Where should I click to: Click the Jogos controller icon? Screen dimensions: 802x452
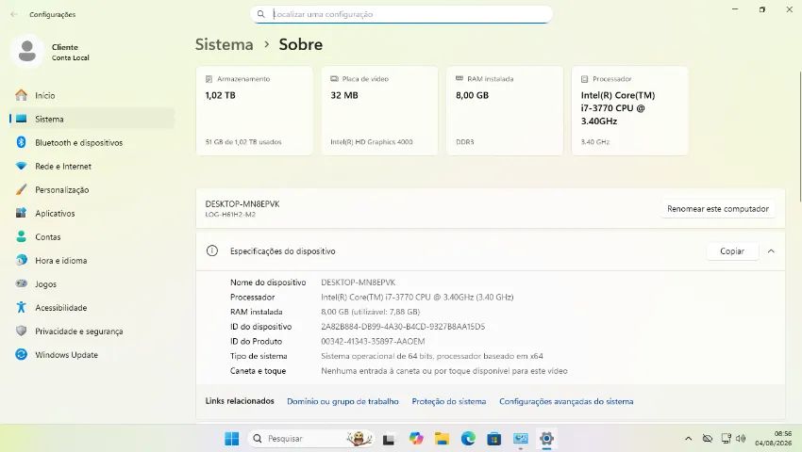21,283
